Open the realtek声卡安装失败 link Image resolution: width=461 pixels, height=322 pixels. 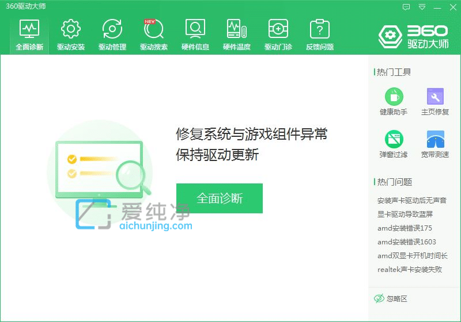tap(410, 270)
